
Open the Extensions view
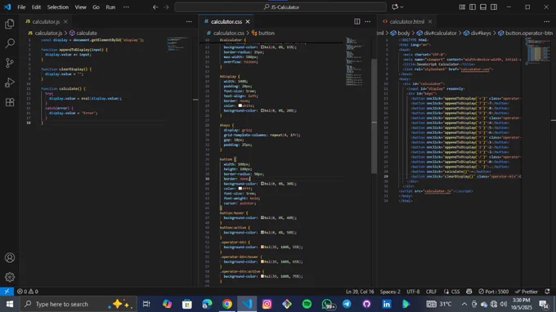[x=10, y=102]
